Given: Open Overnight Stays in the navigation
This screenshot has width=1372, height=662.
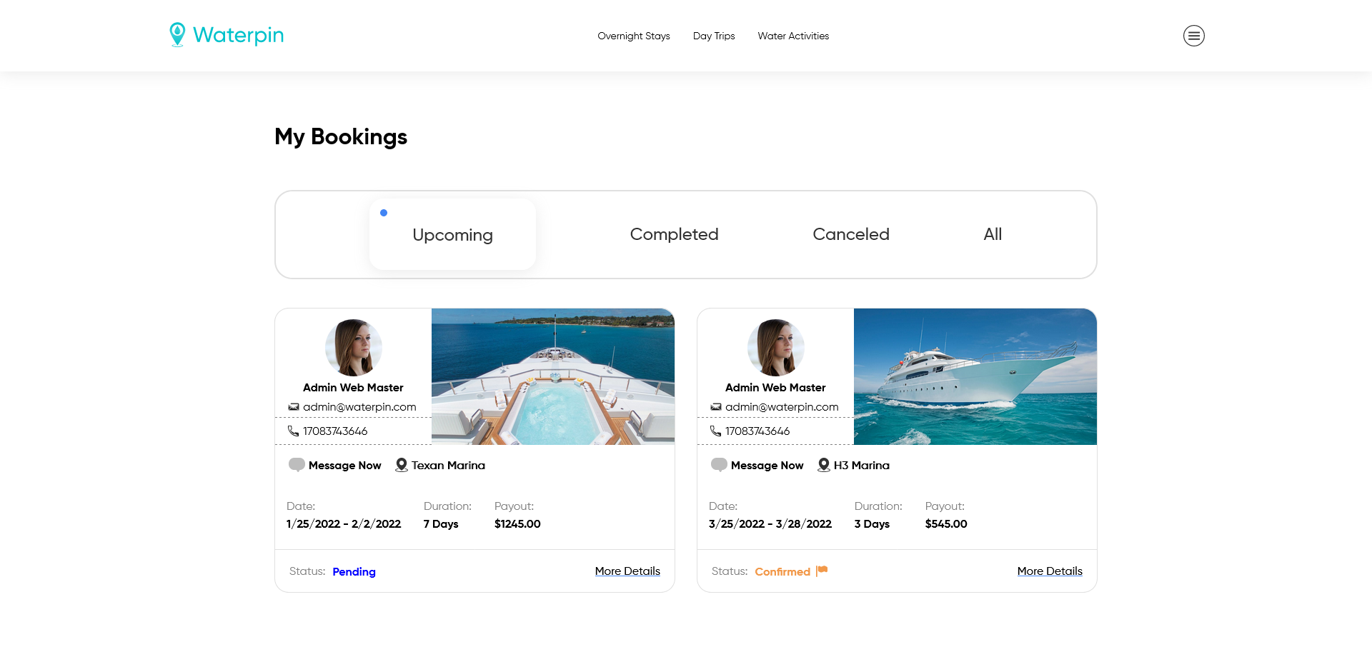Looking at the screenshot, I should point(633,36).
